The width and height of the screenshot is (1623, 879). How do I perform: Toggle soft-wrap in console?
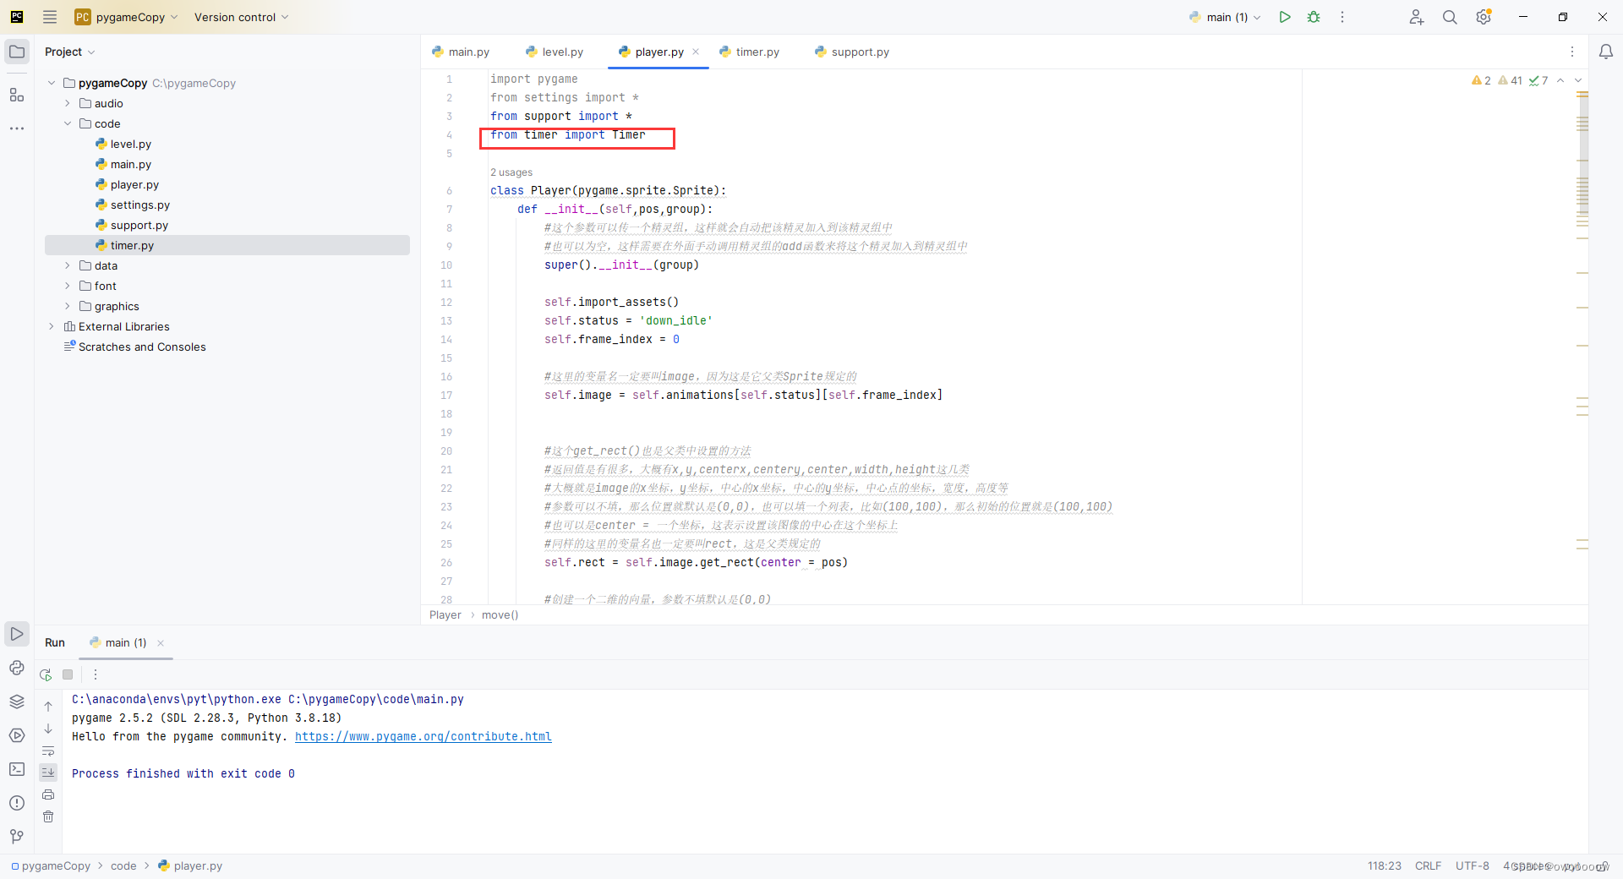click(x=48, y=751)
